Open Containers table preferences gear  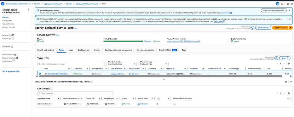pyautogui.click(x=289, y=93)
